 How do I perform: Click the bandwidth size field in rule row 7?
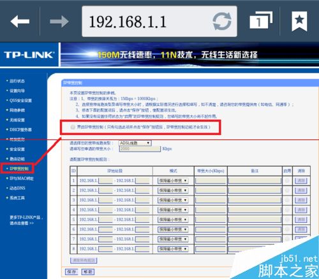pyautogui.click(x=211, y=240)
